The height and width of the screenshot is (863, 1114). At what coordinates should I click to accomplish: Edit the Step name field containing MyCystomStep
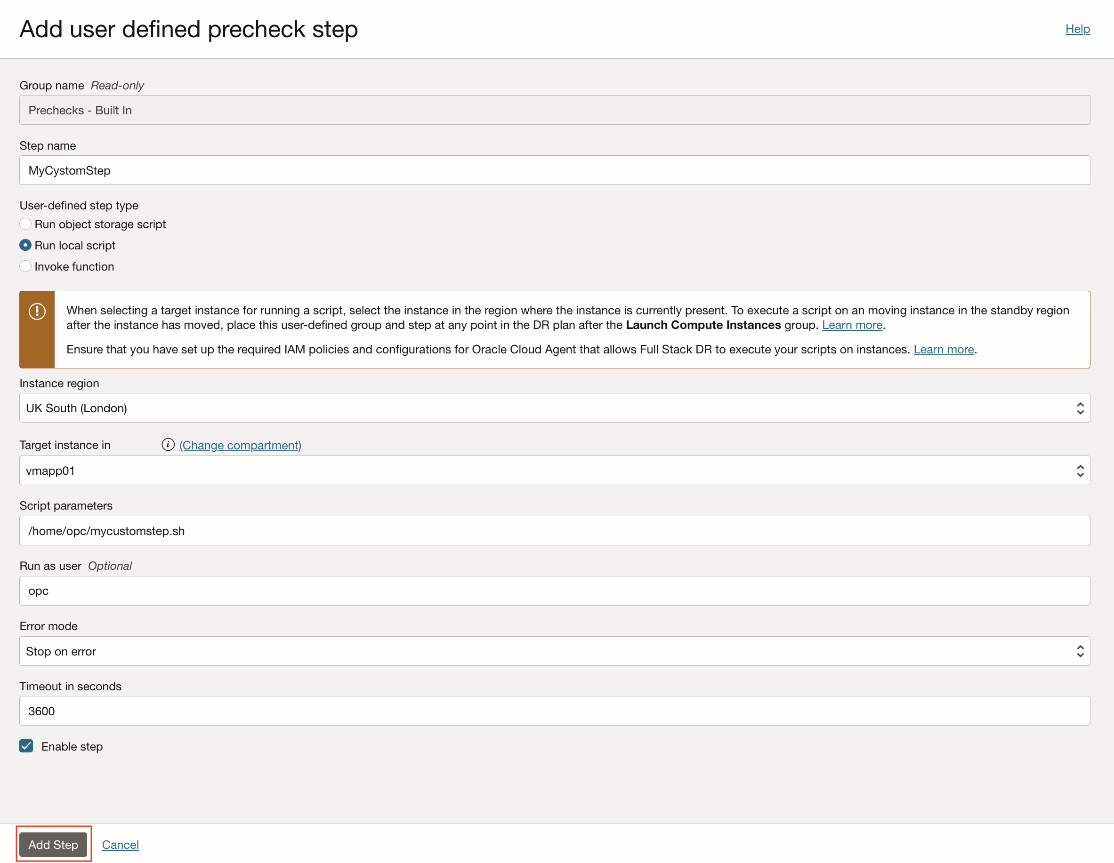510,170
